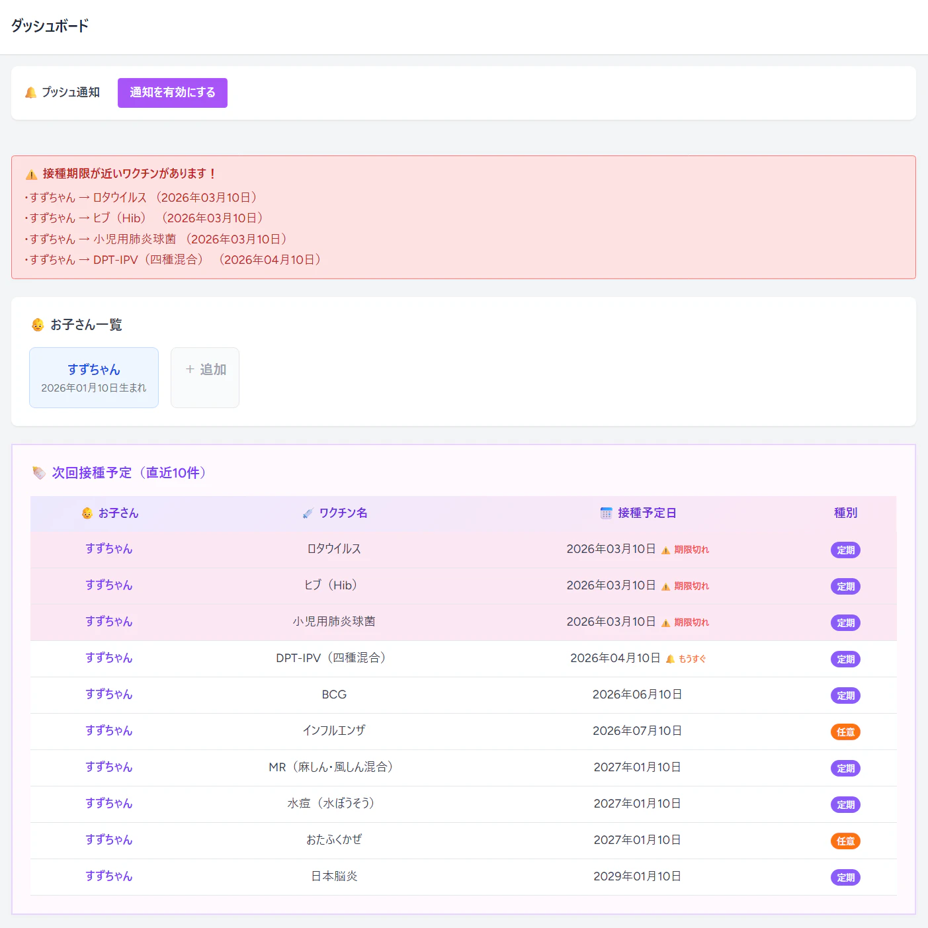Click the 期限切れ warning icon in the 小児用肺炎球菌 row

pos(665,623)
